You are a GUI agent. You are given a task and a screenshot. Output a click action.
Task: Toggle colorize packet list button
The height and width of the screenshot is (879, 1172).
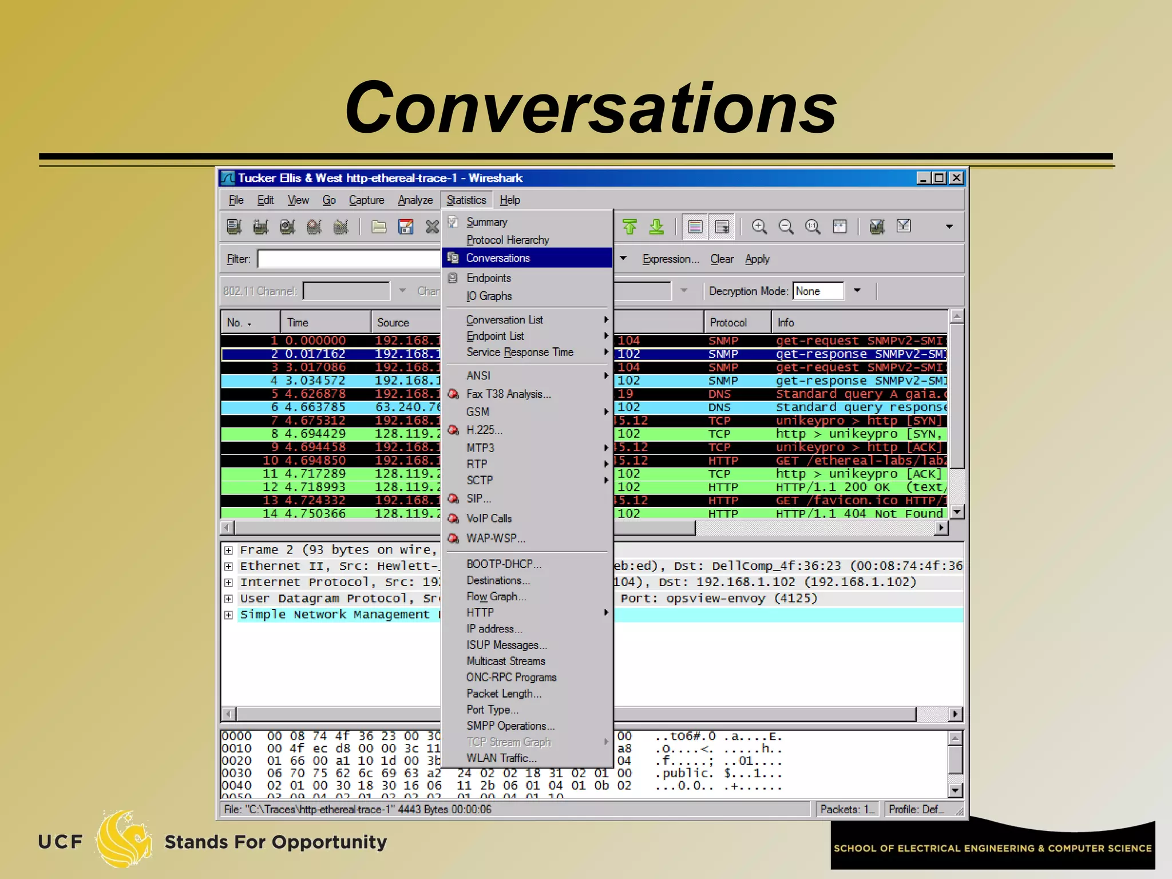point(695,227)
